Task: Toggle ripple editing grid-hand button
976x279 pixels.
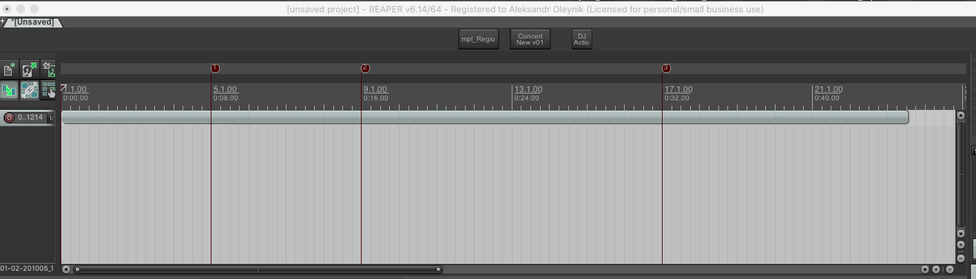Action: point(48,90)
